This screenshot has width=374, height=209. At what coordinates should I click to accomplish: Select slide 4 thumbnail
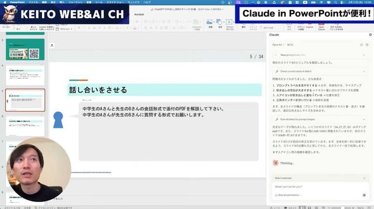point(25,75)
